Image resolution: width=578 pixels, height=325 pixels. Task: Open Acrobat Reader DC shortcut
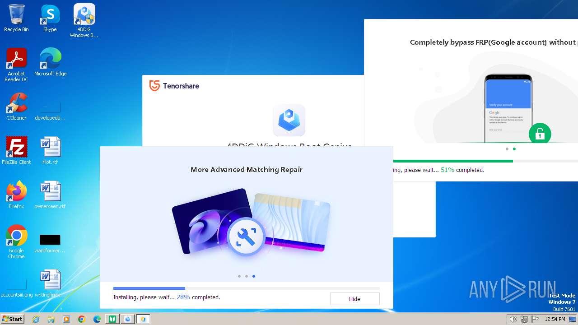pyautogui.click(x=16, y=65)
